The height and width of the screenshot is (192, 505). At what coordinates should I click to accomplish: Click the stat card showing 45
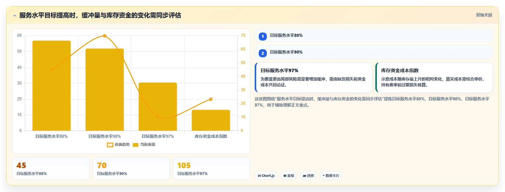51,168
